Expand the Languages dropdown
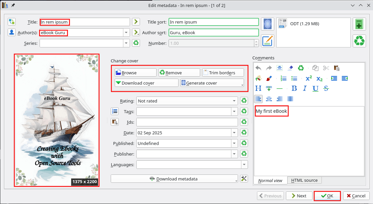Screen dimensions: 373x204 tap(244, 165)
